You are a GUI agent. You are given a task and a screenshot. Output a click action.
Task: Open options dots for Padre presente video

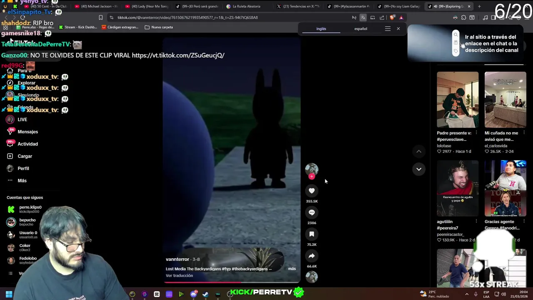pyautogui.click(x=476, y=133)
